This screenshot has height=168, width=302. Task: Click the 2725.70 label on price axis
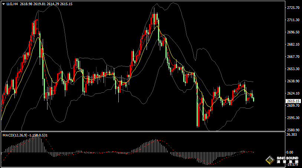pos(293,8)
